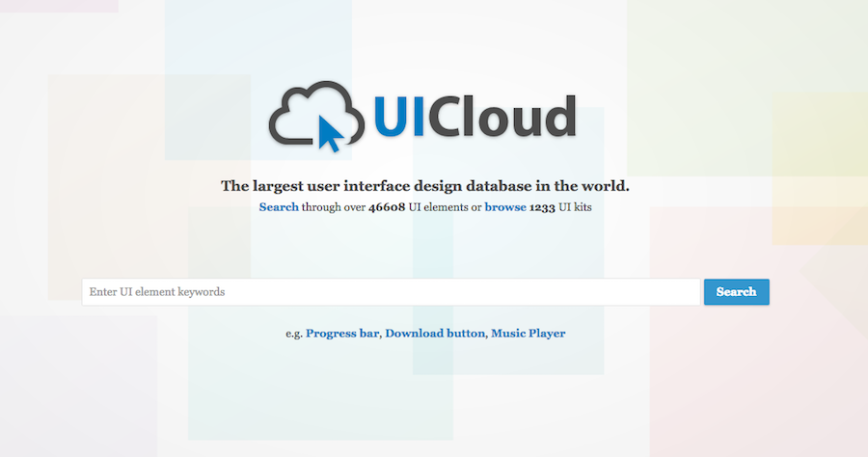
Task: Click the UICloud wordmark text
Action: (475, 117)
